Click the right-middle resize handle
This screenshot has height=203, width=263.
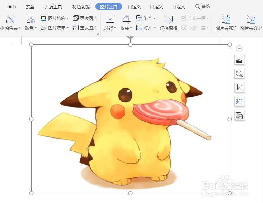230,119
